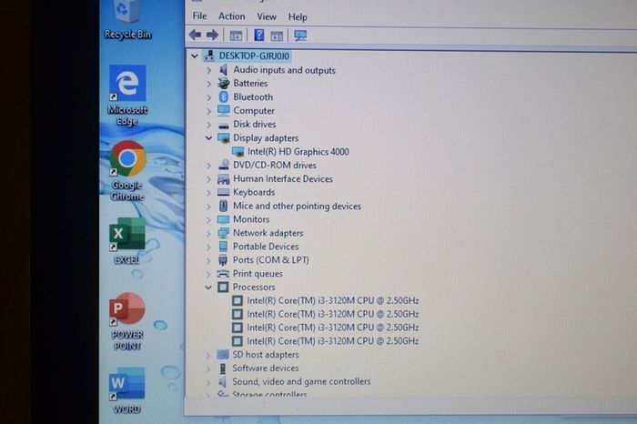The image size is (637, 424).
Task: Open Google Chrome desktop icon
Action: click(x=127, y=170)
